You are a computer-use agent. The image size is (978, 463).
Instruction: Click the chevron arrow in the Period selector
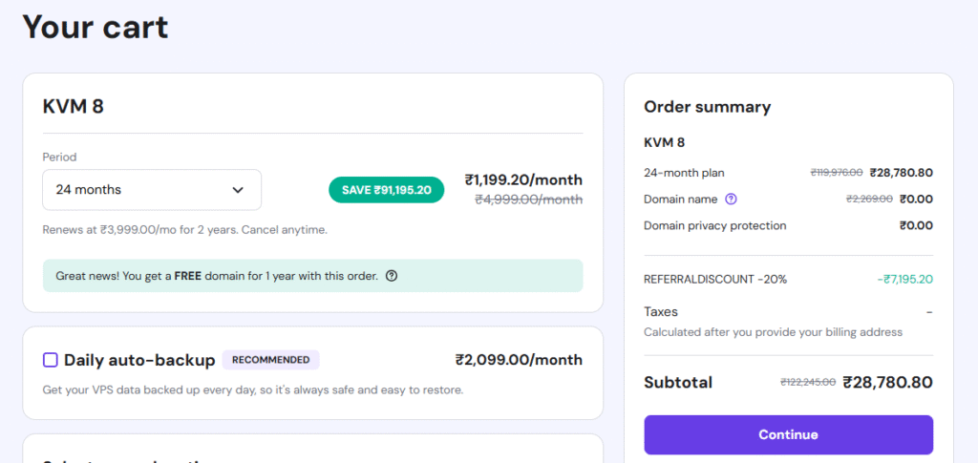[238, 190]
